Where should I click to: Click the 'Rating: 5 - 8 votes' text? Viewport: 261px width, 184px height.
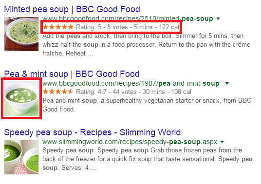[102, 27]
